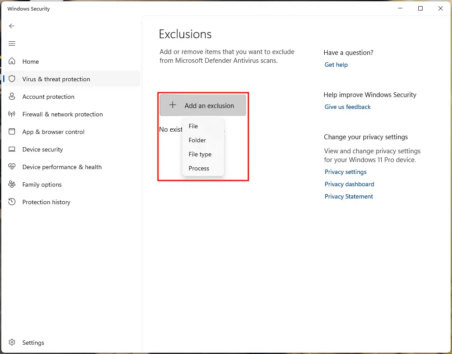This screenshot has width=452, height=354.
Task: Open the Privacy dashboard link
Action: pyautogui.click(x=349, y=184)
